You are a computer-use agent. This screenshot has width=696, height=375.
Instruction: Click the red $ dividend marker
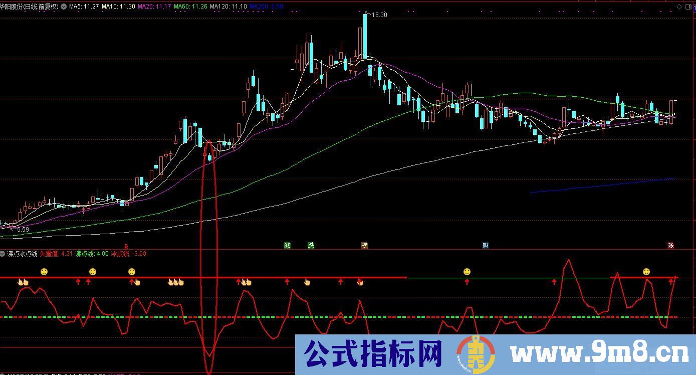[x=126, y=246]
